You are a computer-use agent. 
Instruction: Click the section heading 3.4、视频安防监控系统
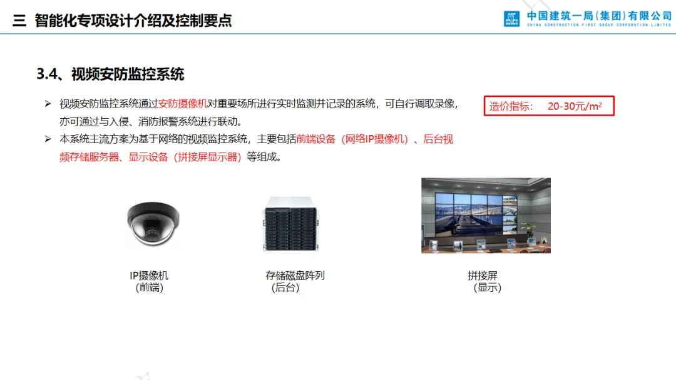(110, 74)
